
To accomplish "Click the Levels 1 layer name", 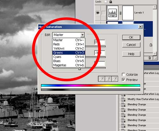I will (x=139, y=13).
